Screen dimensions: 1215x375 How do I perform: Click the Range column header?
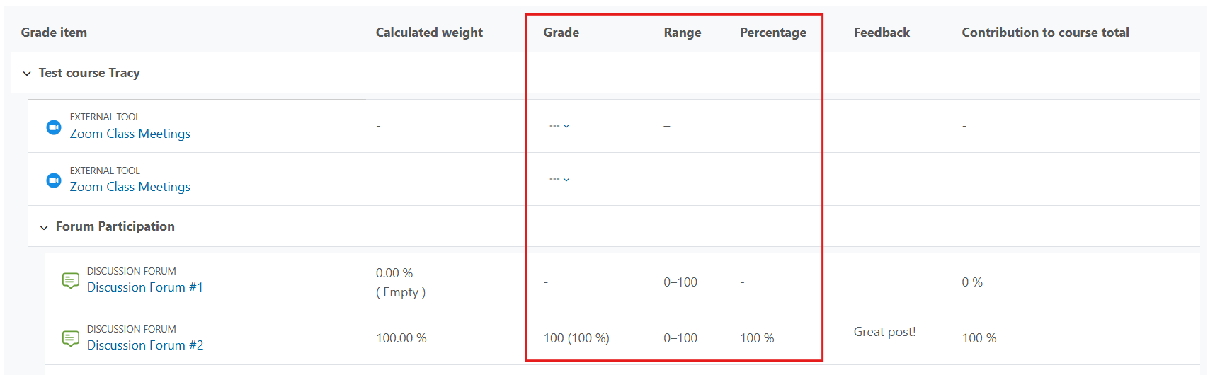683,33
